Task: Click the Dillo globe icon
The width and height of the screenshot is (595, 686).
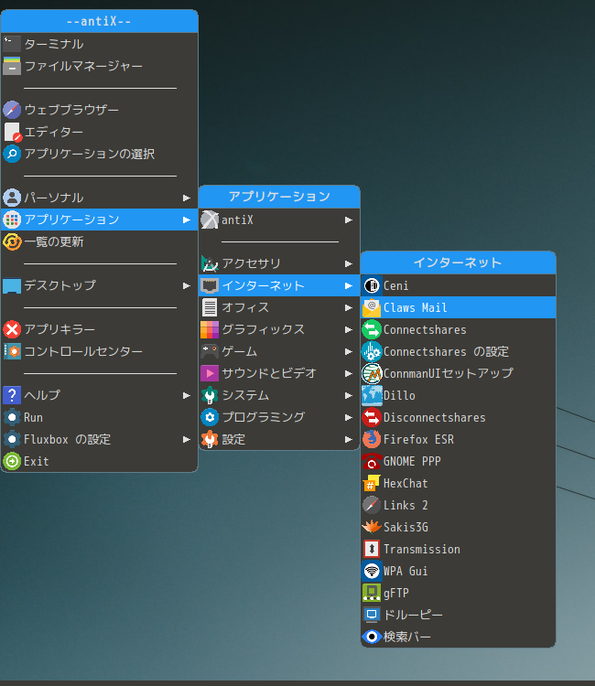Action: coord(372,395)
